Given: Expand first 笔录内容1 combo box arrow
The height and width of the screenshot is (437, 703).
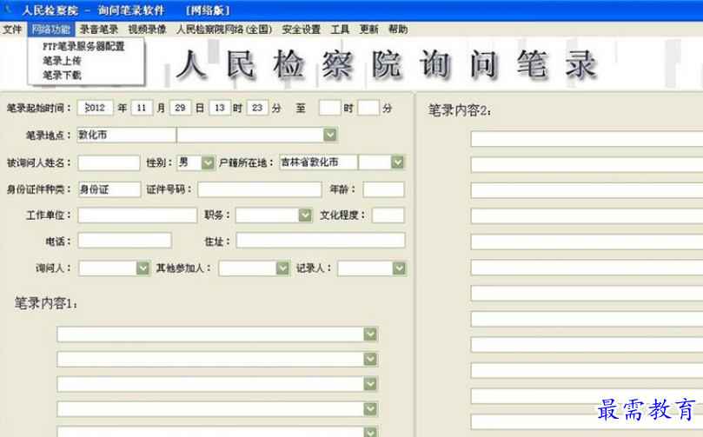Looking at the screenshot, I should pos(370,334).
